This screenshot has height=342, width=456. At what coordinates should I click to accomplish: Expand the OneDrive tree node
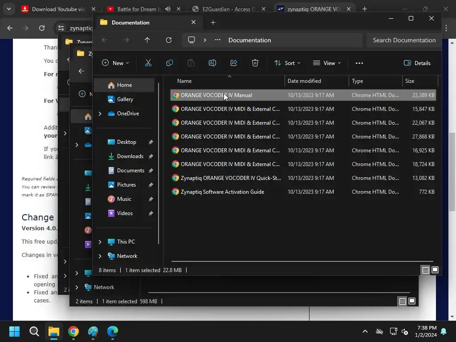(100, 114)
